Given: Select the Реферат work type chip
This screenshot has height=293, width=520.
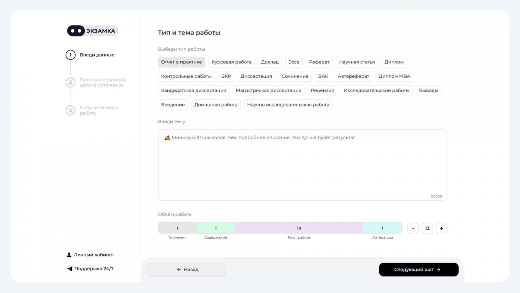Looking at the screenshot, I should (319, 62).
